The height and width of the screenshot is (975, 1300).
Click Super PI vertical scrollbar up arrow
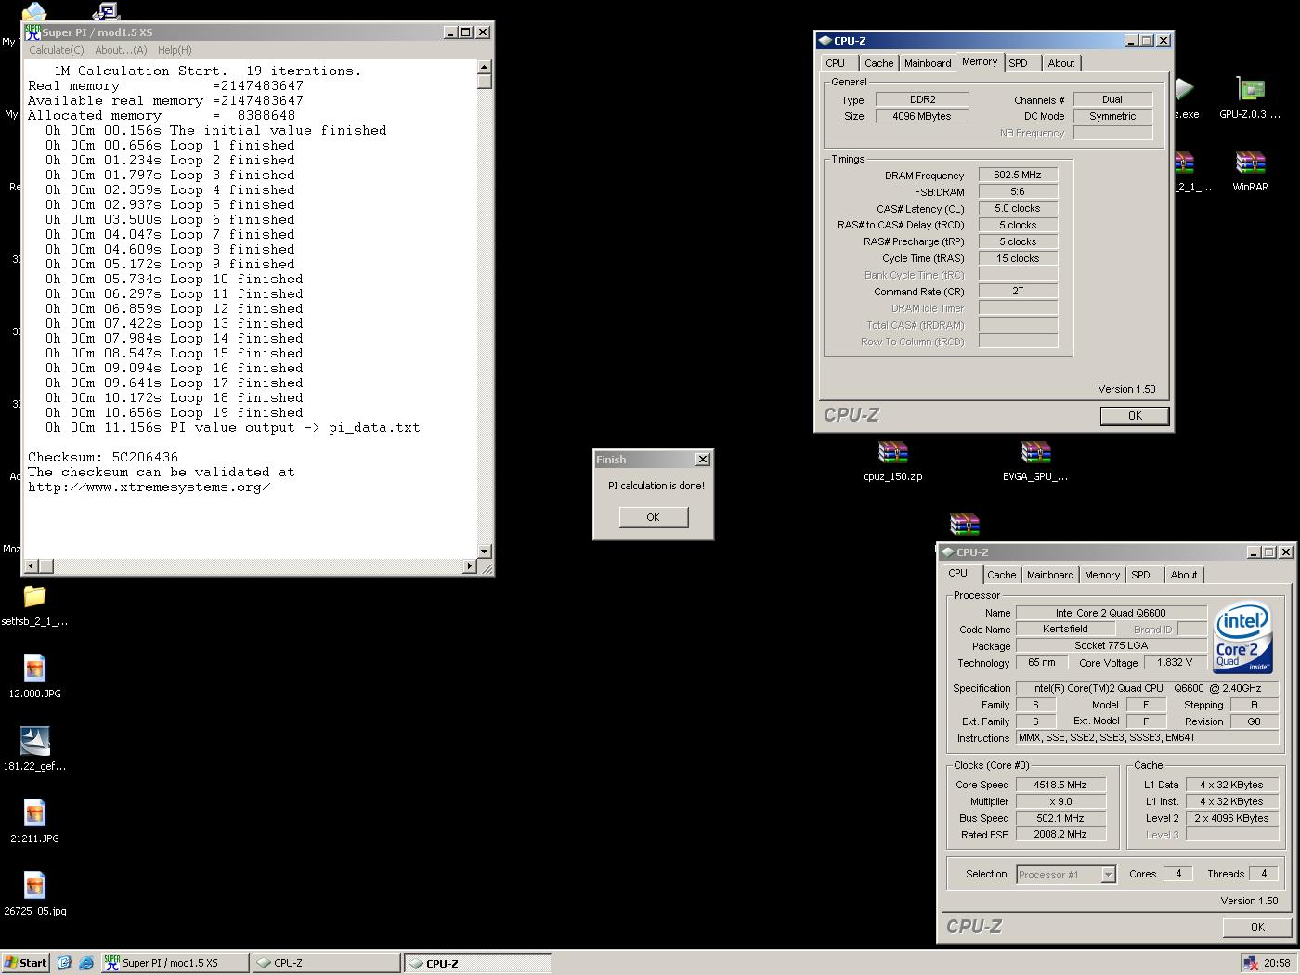485,67
